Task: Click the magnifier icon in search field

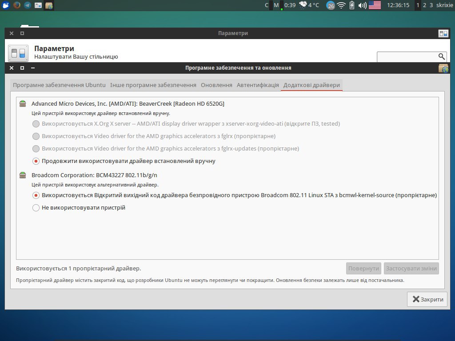Action: [x=441, y=56]
